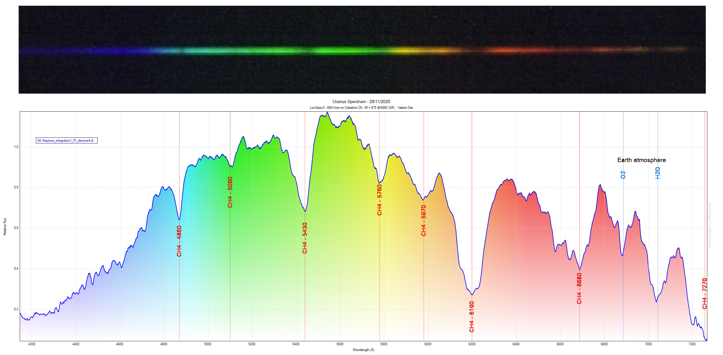This screenshot has width=723, height=355.
Task: Click the blue H2O atmospheric line label
Action: (658, 173)
